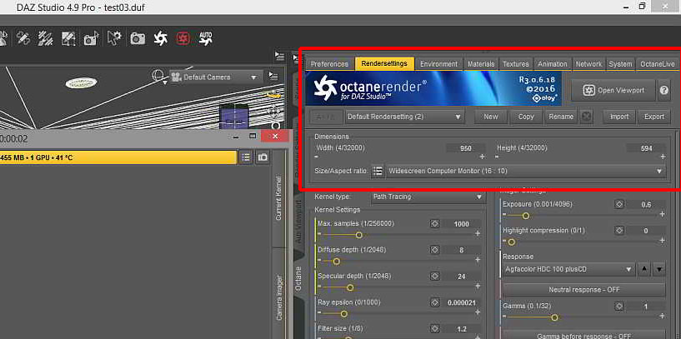Open the pane options menu above the viewport
Image resolution: width=681 pixels, height=339 pixels.
[x=280, y=56]
